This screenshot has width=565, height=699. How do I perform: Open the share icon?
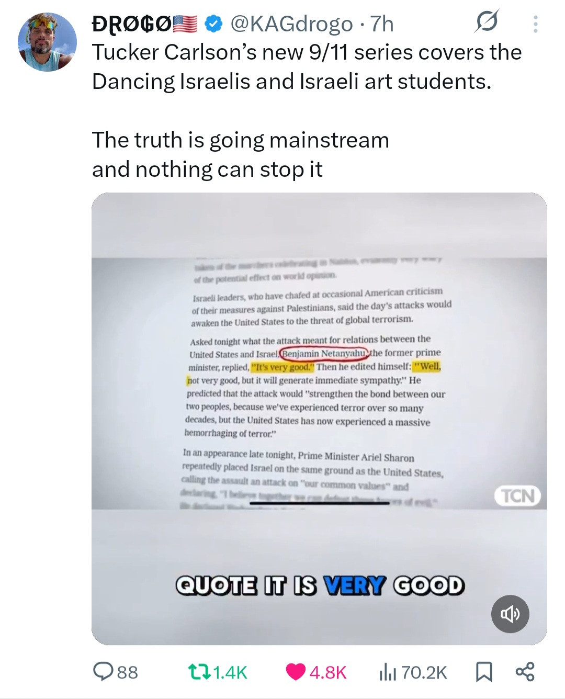525,672
